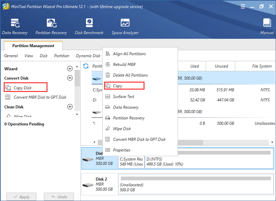The image size is (276, 201).
Task: Click the Surface Test icon
Action: (108, 96)
